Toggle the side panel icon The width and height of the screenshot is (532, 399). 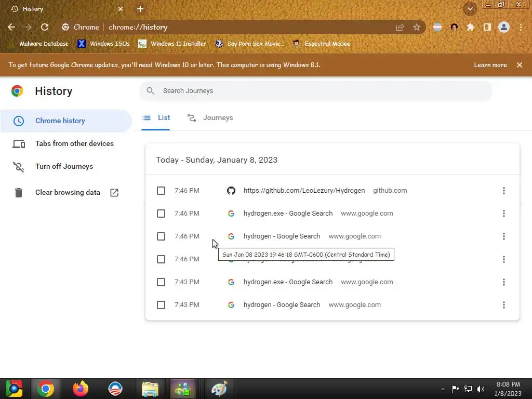click(487, 27)
